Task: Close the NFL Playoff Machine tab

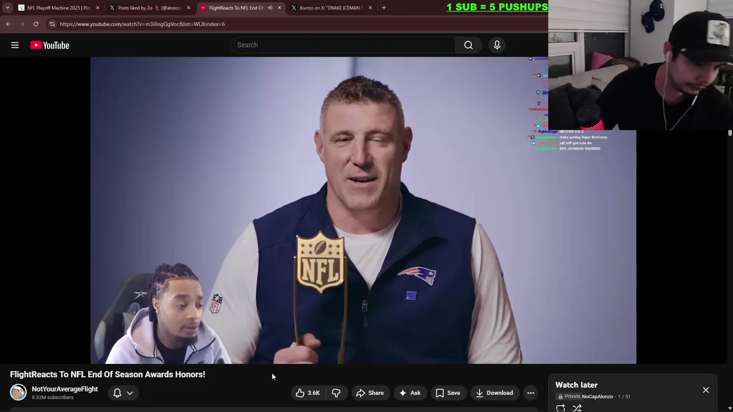Action: (x=97, y=8)
